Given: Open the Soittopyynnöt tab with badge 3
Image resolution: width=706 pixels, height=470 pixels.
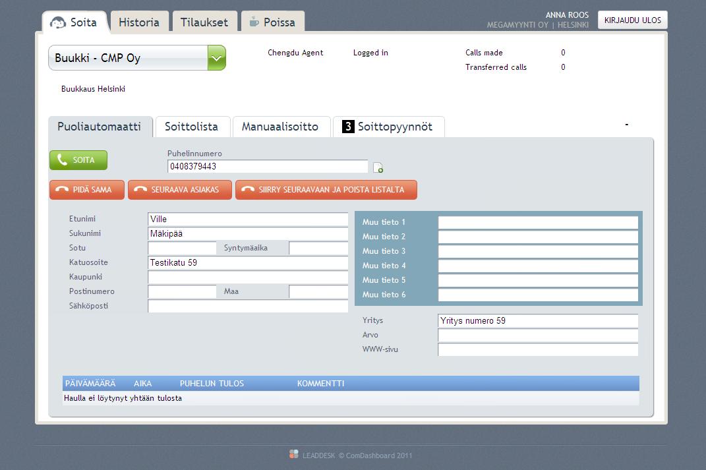Looking at the screenshot, I should 388,127.
